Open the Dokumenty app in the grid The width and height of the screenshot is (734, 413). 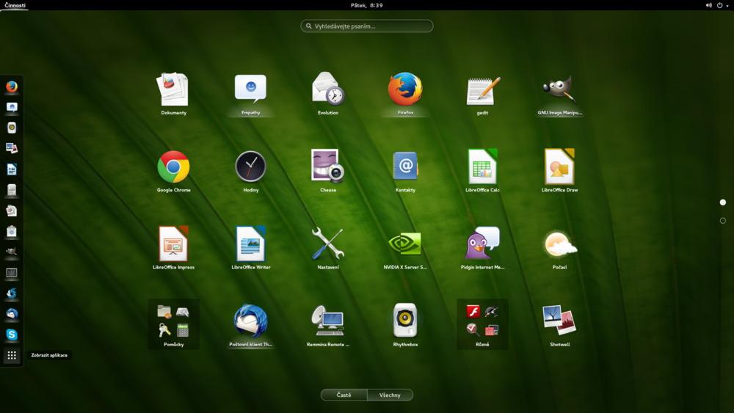tap(174, 93)
